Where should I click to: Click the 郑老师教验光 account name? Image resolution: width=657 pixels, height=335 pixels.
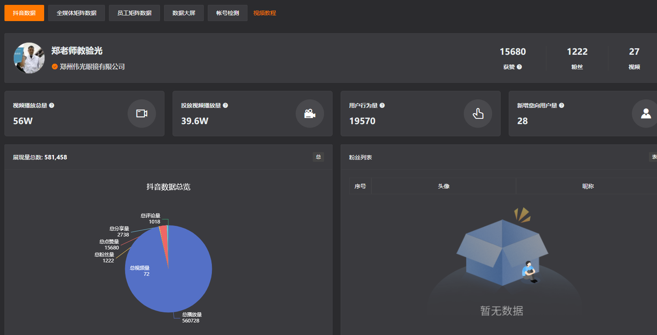[77, 51]
